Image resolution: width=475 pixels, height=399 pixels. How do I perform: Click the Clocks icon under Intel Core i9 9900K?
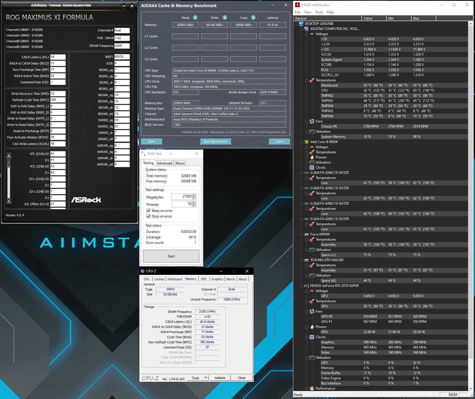point(312,168)
